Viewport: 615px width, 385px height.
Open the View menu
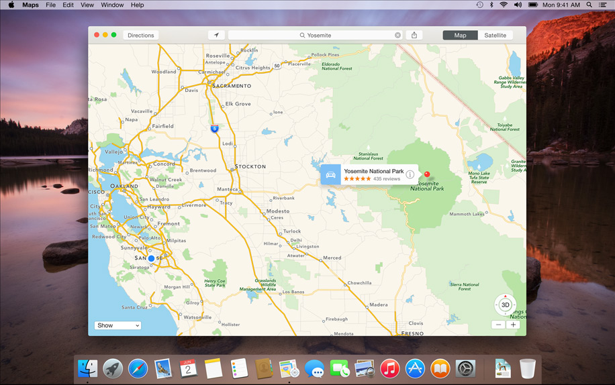(x=87, y=5)
